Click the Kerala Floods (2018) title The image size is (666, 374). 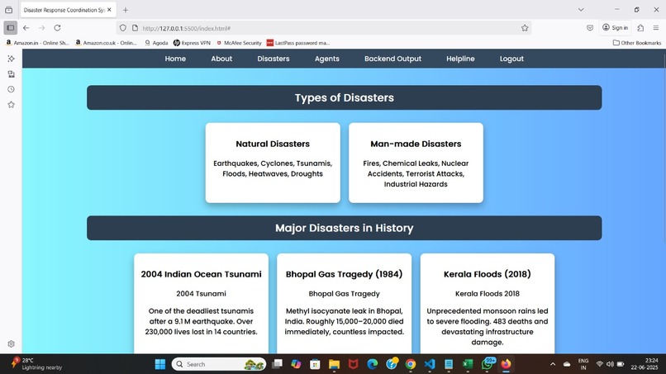coord(488,274)
